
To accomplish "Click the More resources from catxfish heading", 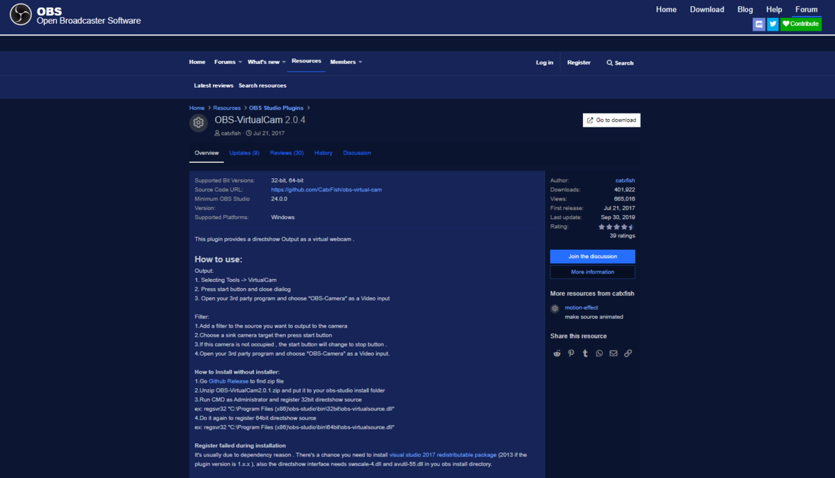I will pyautogui.click(x=592, y=294).
